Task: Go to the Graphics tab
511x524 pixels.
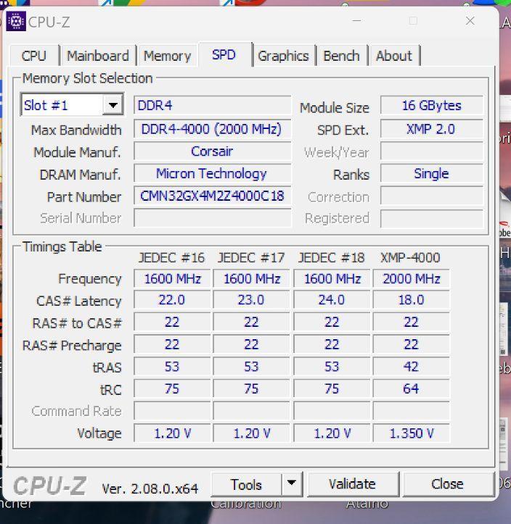Action: (x=283, y=56)
